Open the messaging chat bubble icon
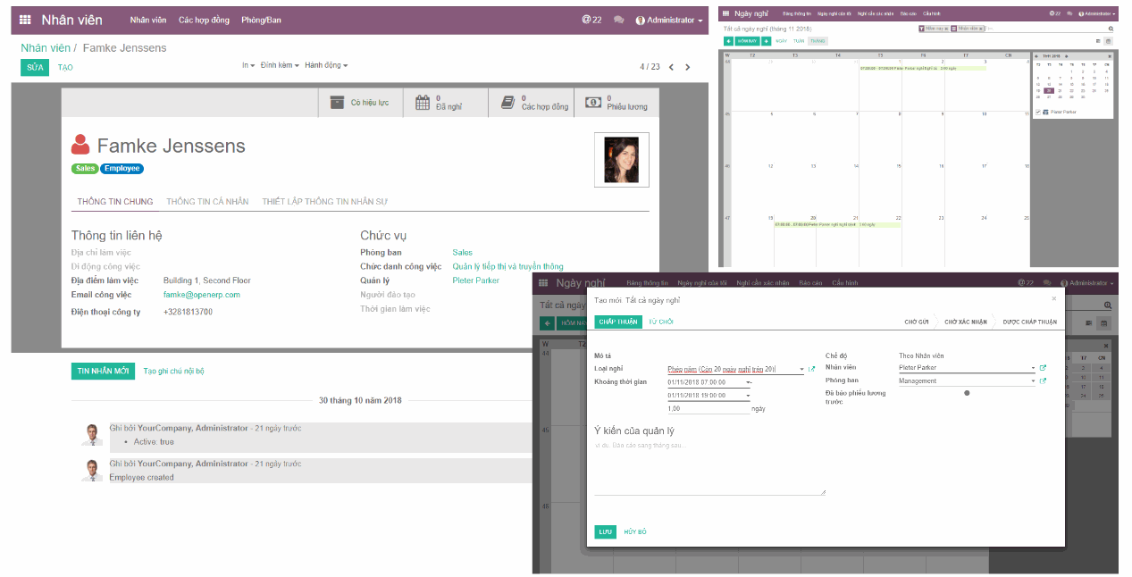The width and height of the screenshot is (1132, 577). (x=618, y=19)
